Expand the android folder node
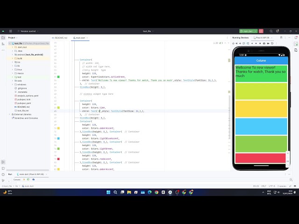299x224 pixels. [x=13, y=55]
